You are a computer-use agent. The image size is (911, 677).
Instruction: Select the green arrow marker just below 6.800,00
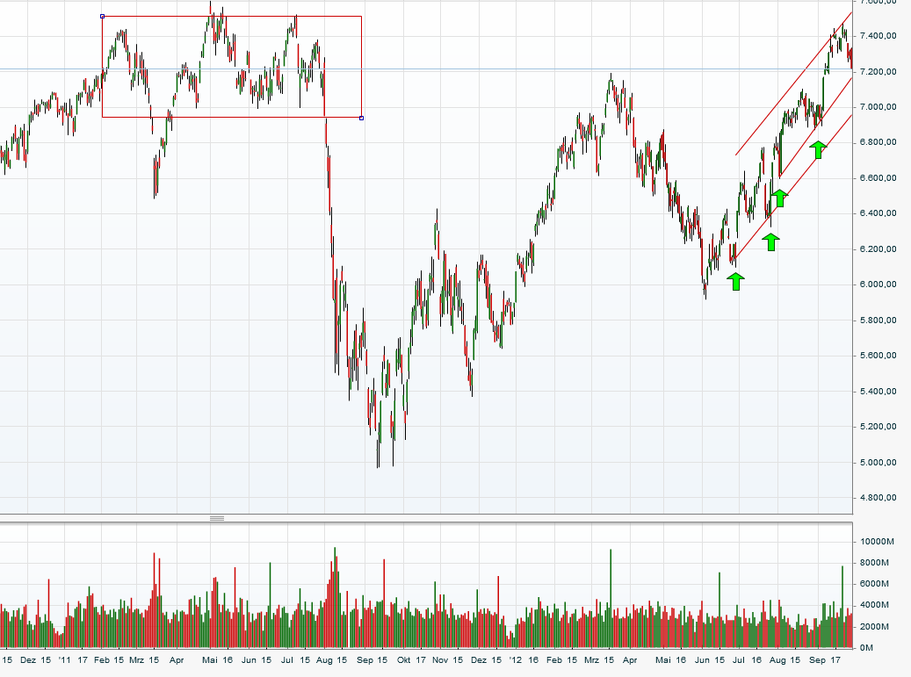pos(818,149)
